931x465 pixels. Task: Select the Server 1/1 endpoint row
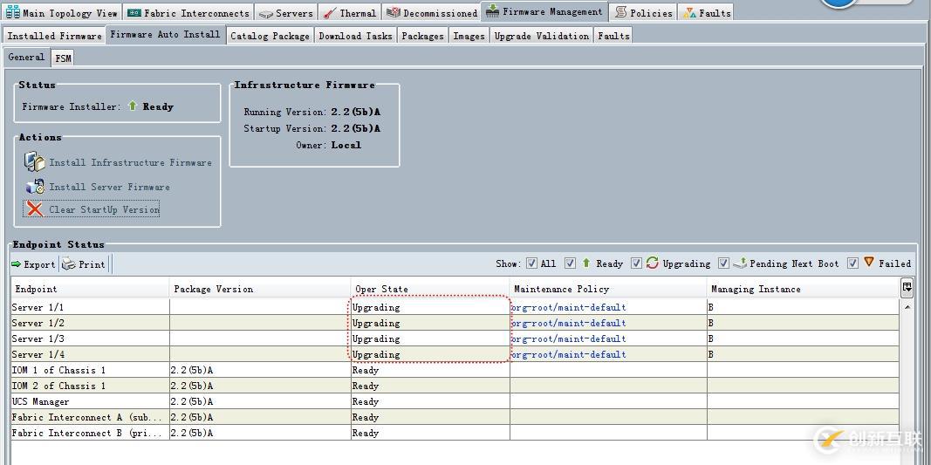[x=455, y=307]
